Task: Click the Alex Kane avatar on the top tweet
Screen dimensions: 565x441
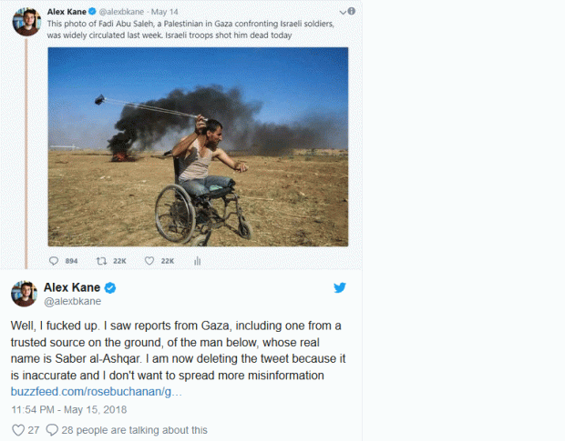Action: (x=26, y=22)
